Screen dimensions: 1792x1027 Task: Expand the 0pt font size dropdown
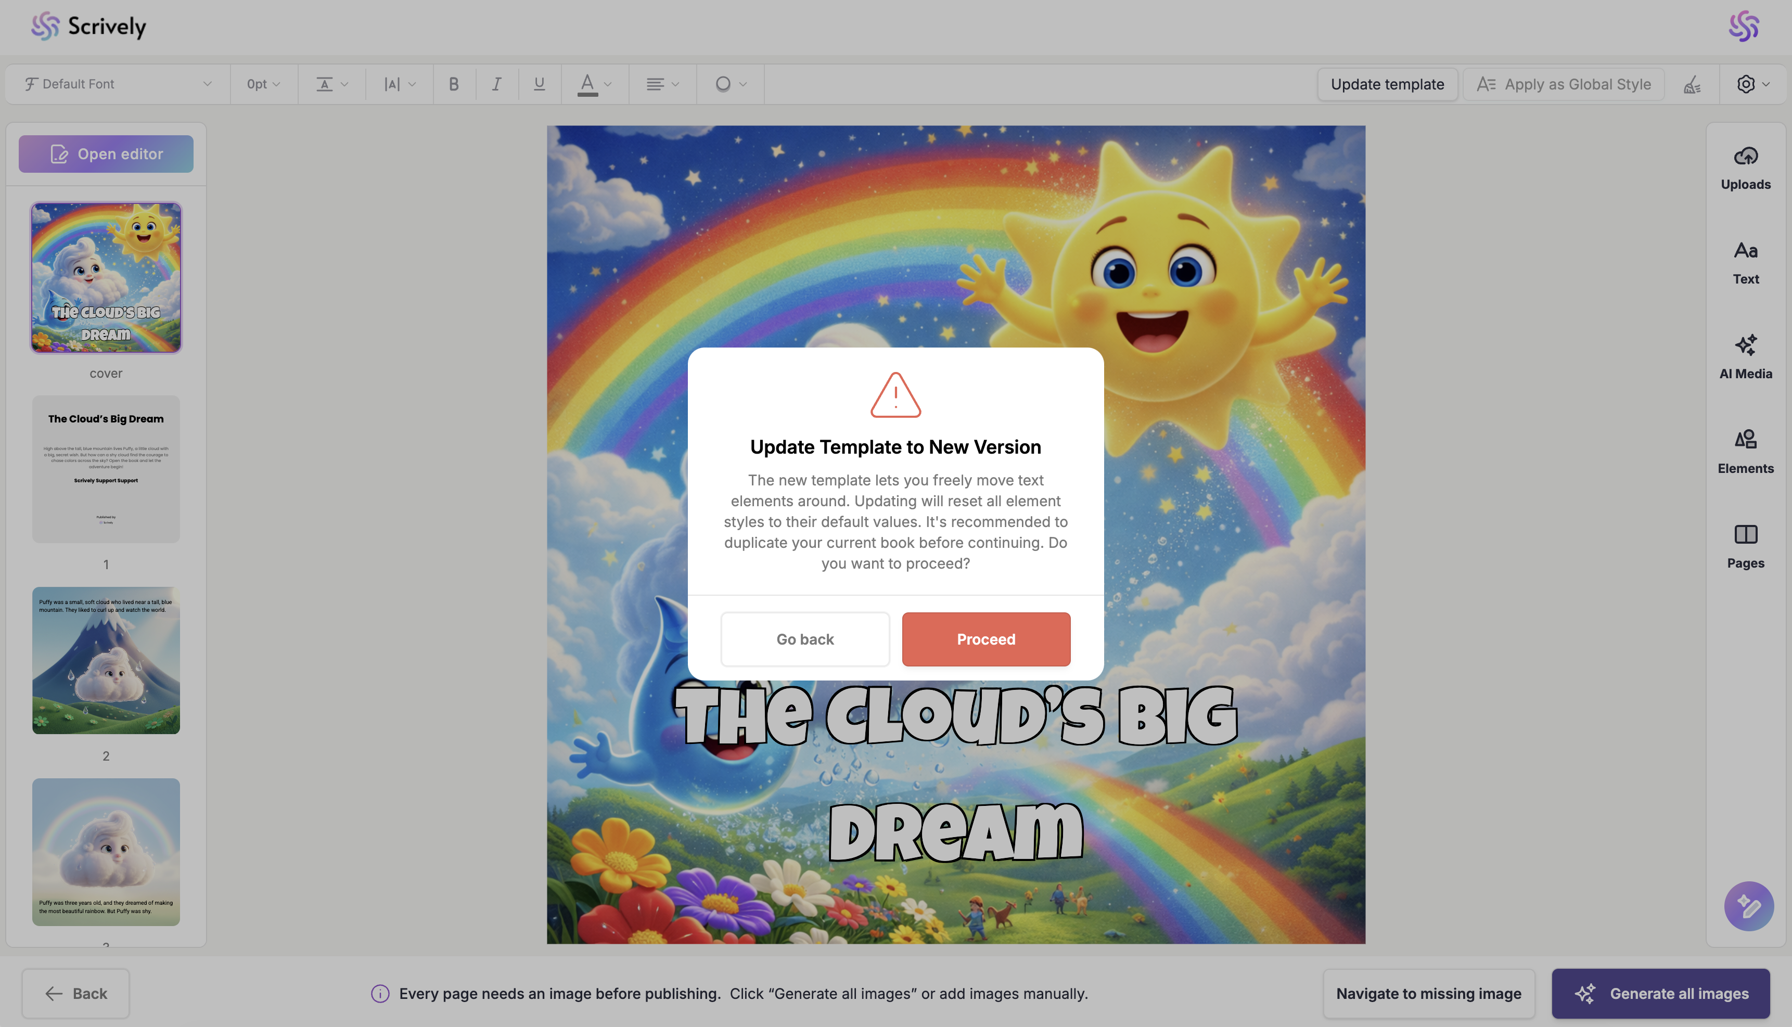coord(263,85)
